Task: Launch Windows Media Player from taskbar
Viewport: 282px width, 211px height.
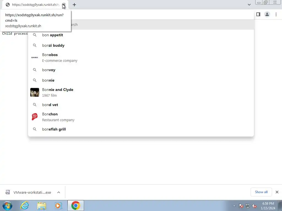Action: [58, 206]
